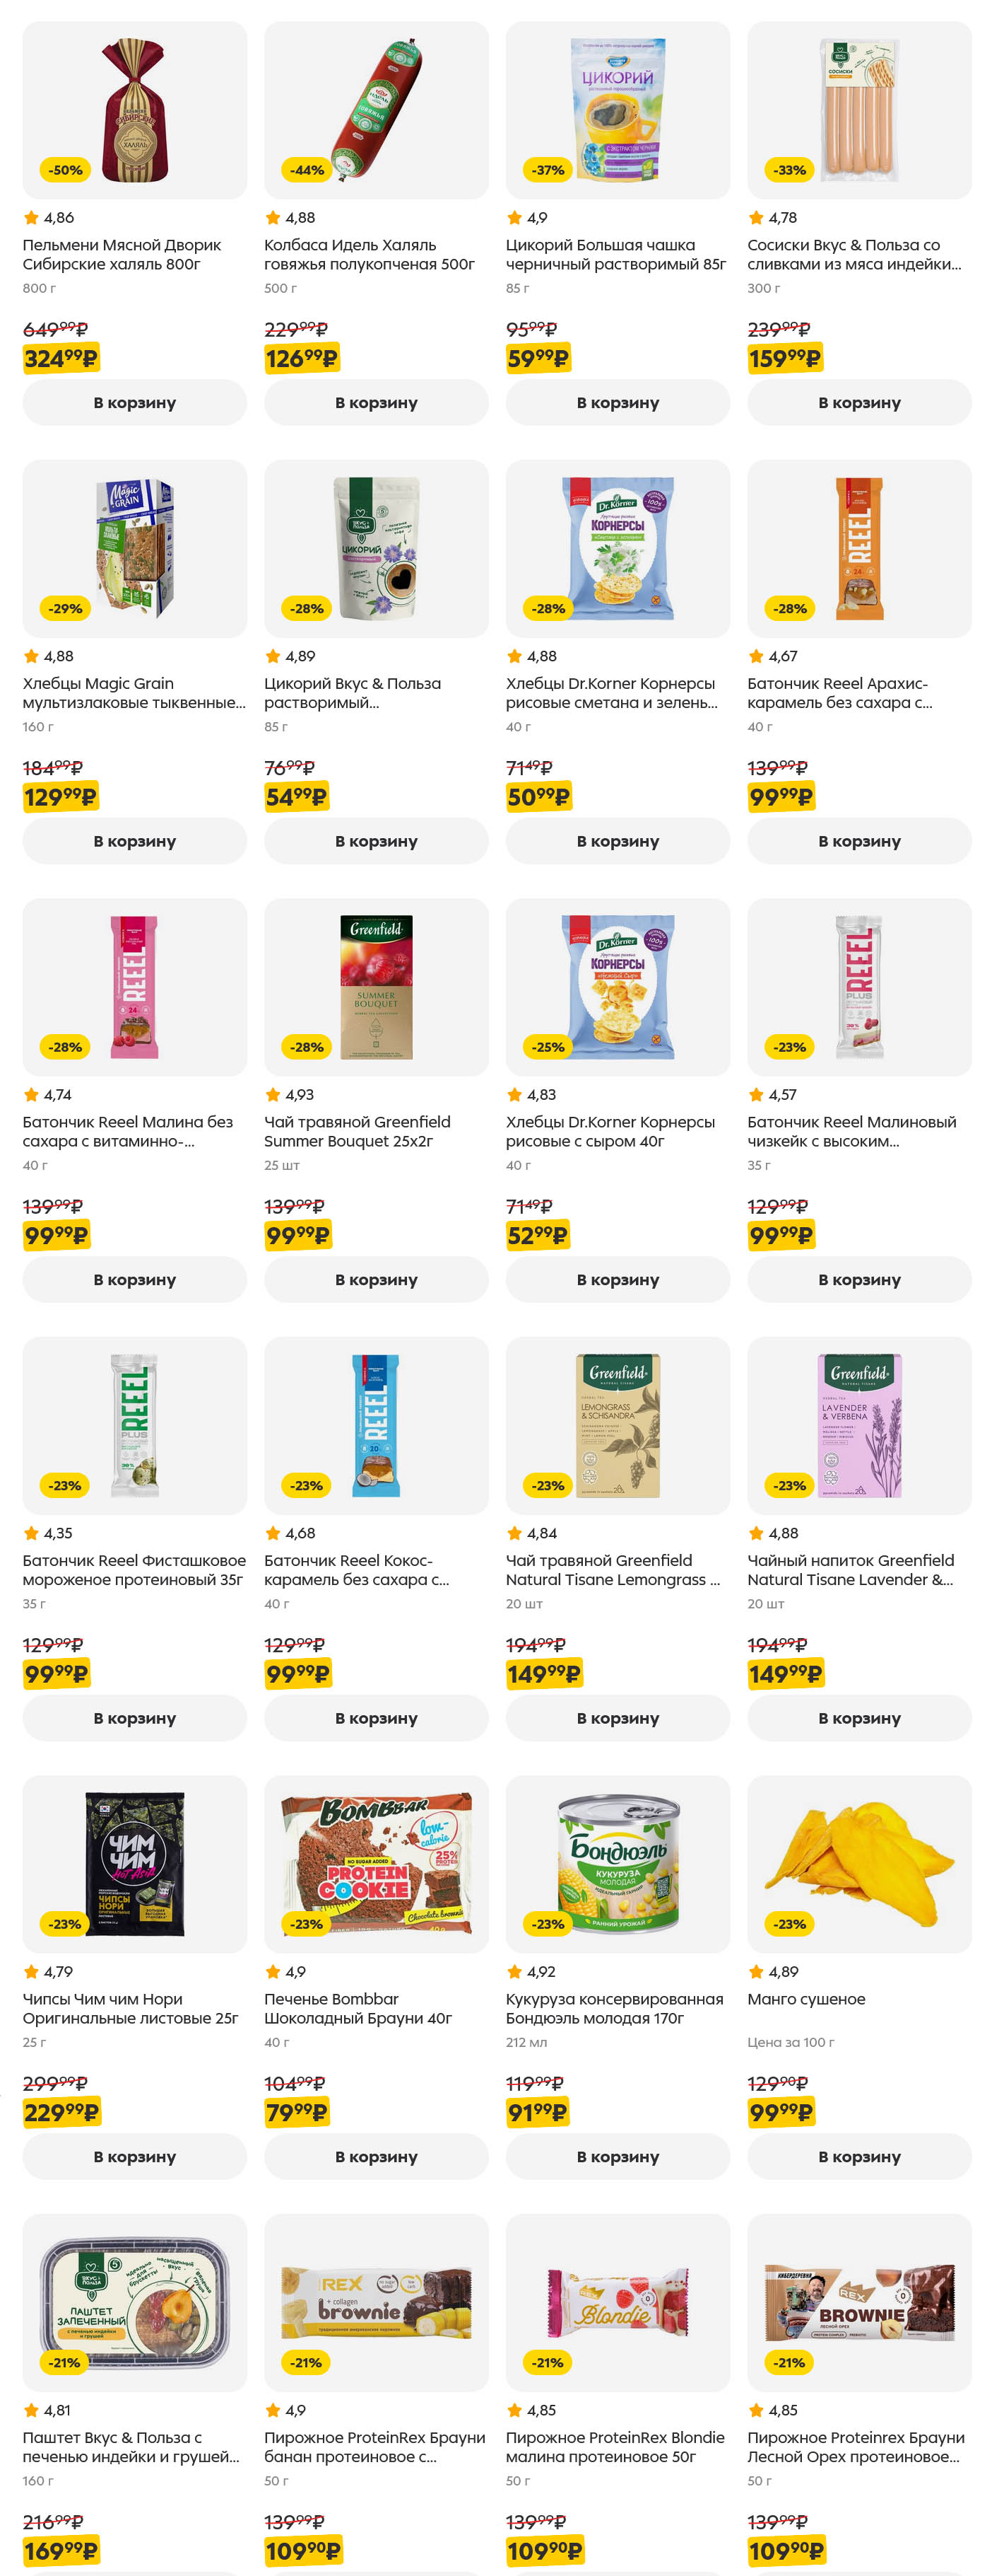This screenshot has width=992, height=2576.
Task: Open the Чай Greenfield Natural Tisane Lemongrass link
Action: click(613, 1570)
